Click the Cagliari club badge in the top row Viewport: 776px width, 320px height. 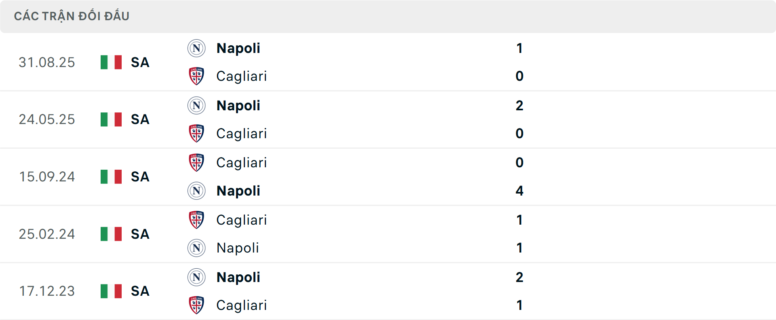(x=196, y=76)
